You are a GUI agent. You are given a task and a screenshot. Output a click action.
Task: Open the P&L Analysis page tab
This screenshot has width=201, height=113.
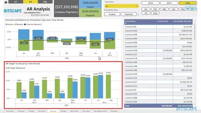(86, 111)
